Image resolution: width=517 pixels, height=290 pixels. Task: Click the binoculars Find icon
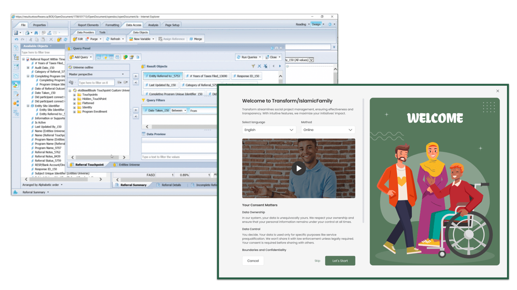coord(36,32)
